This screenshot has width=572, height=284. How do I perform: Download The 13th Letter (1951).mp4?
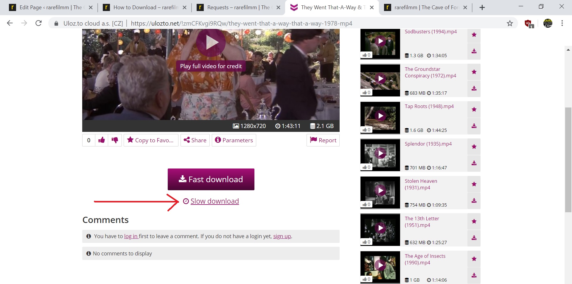coord(474,238)
